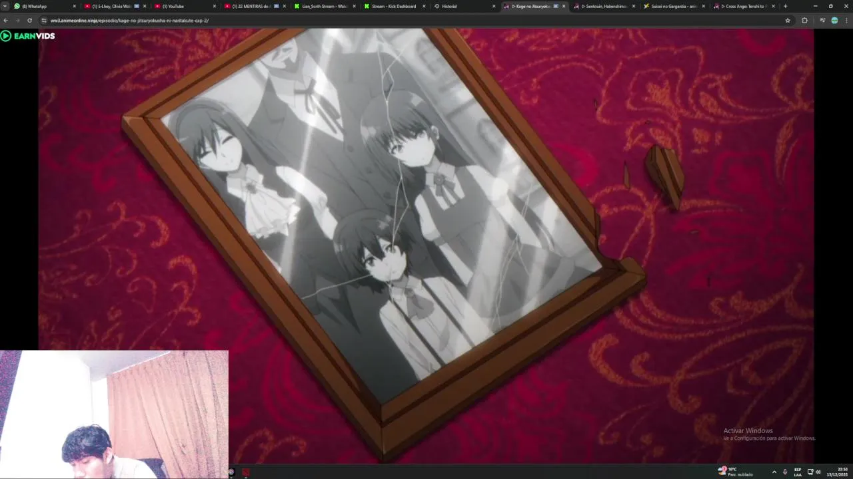This screenshot has width=853, height=479.
Task: Minimize the browser window
Action: [814, 6]
